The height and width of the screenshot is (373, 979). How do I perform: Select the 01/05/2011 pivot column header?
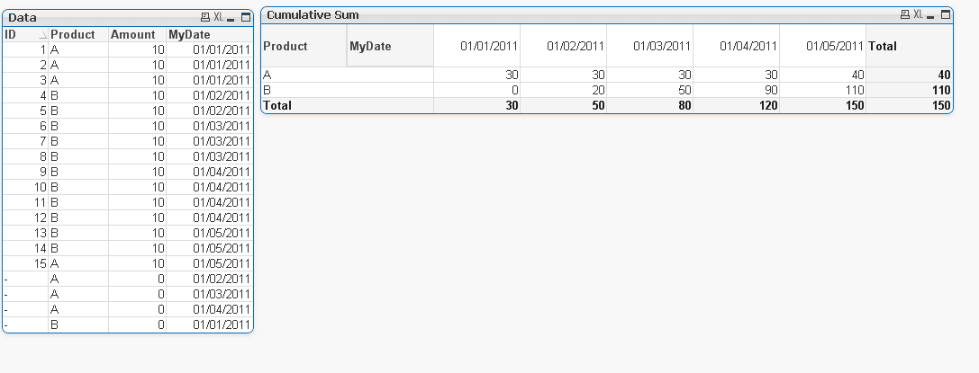[823, 46]
